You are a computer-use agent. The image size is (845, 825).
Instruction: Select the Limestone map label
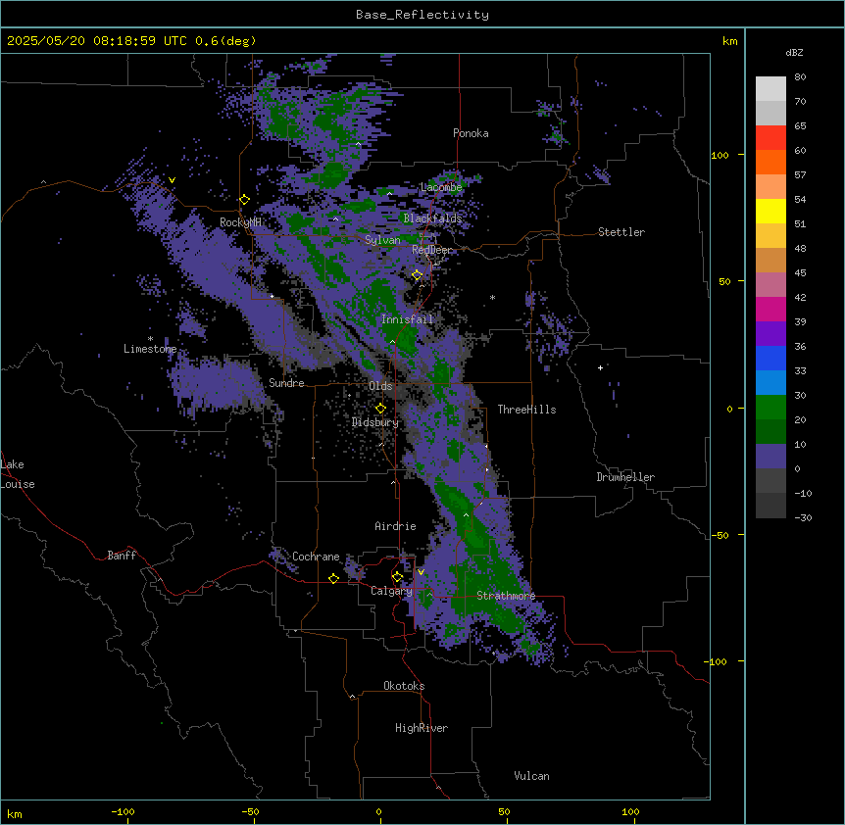pos(150,349)
